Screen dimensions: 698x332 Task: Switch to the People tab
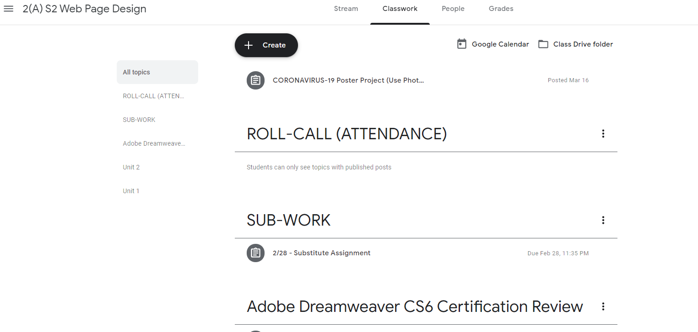453,9
